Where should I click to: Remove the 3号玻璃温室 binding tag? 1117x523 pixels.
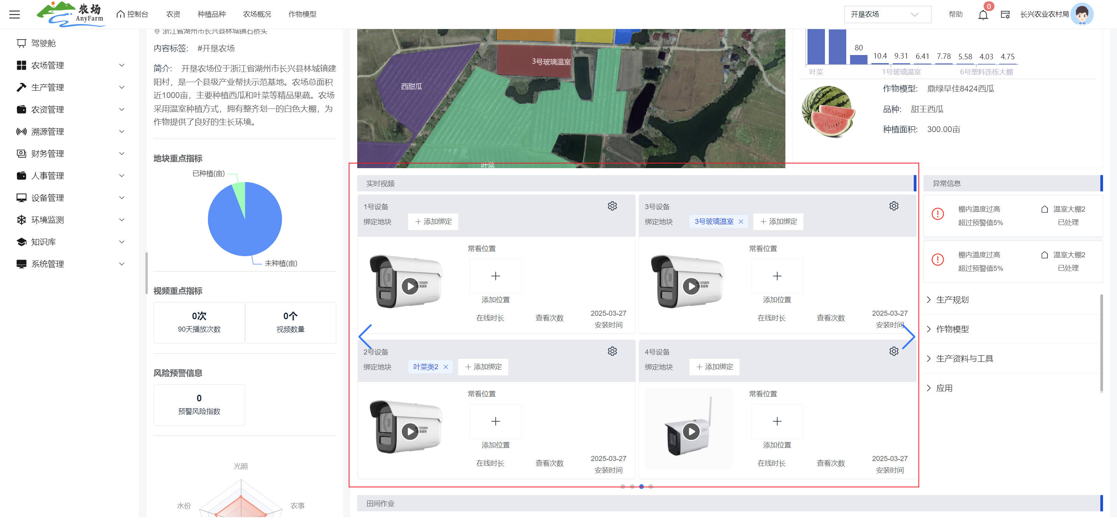point(741,222)
